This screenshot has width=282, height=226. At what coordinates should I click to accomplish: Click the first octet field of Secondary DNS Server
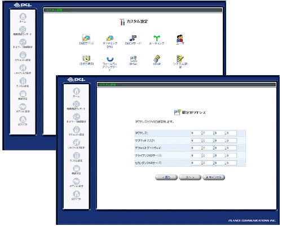tap(196, 163)
